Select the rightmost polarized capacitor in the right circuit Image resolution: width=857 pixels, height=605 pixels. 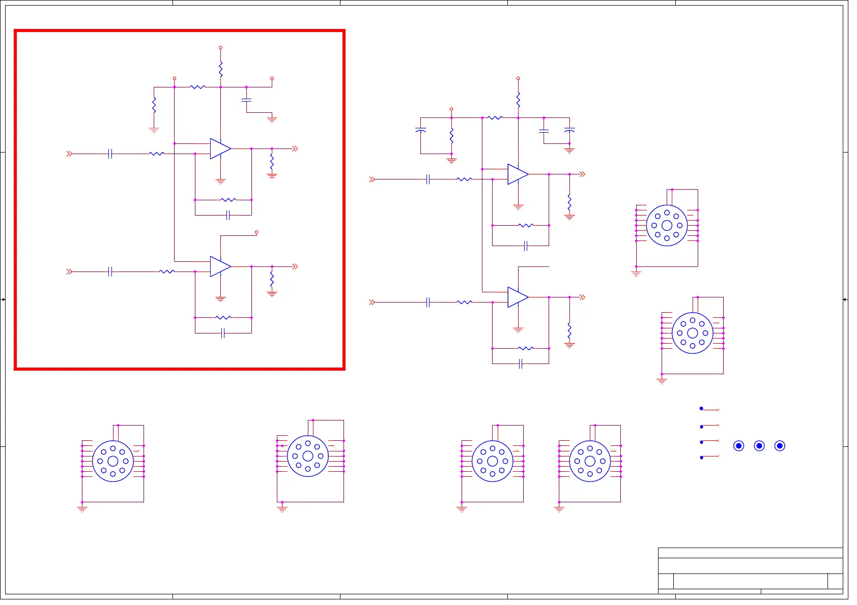(569, 131)
